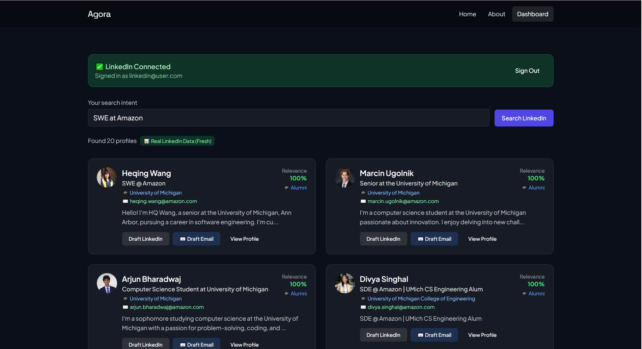Open Heqing Wang's profile photo
Screen dimensions: 642x349
pos(107,177)
